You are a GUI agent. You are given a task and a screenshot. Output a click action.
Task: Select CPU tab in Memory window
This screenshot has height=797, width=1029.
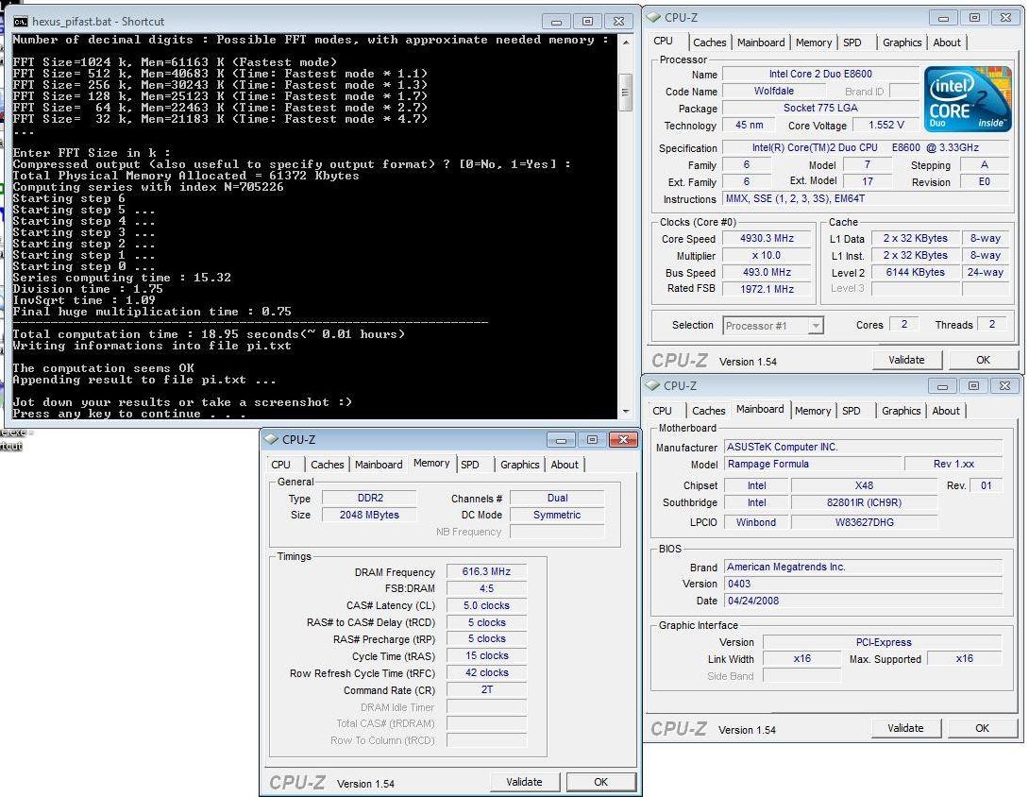[x=281, y=465]
